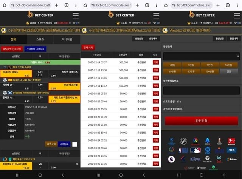Delete the 2025-12-14 03:37 deposit record
Image resolution: width=242 pixels, height=179 pixels.
coord(156,62)
